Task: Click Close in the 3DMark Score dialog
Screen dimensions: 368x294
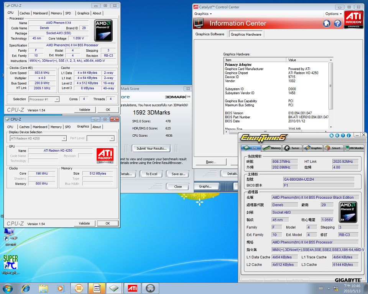Action: [x=178, y=187]
